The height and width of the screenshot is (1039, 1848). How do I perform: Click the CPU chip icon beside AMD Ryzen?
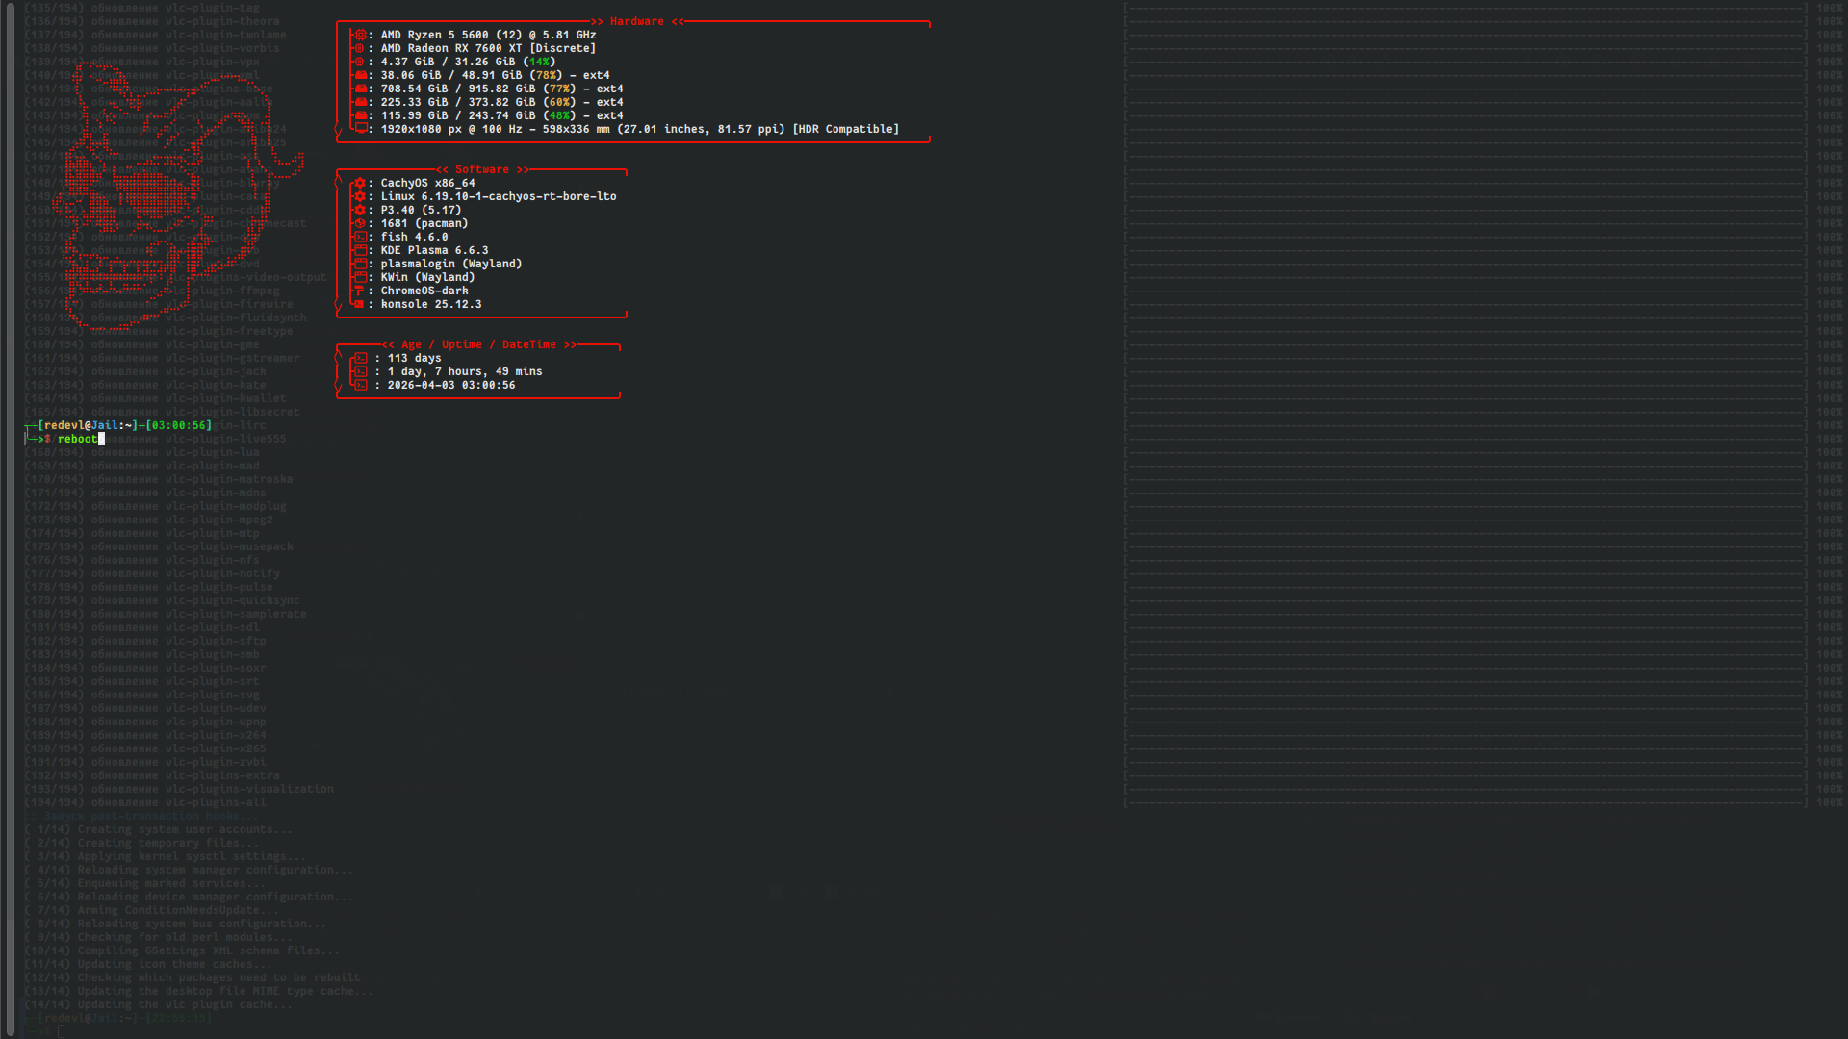(360, 35)
